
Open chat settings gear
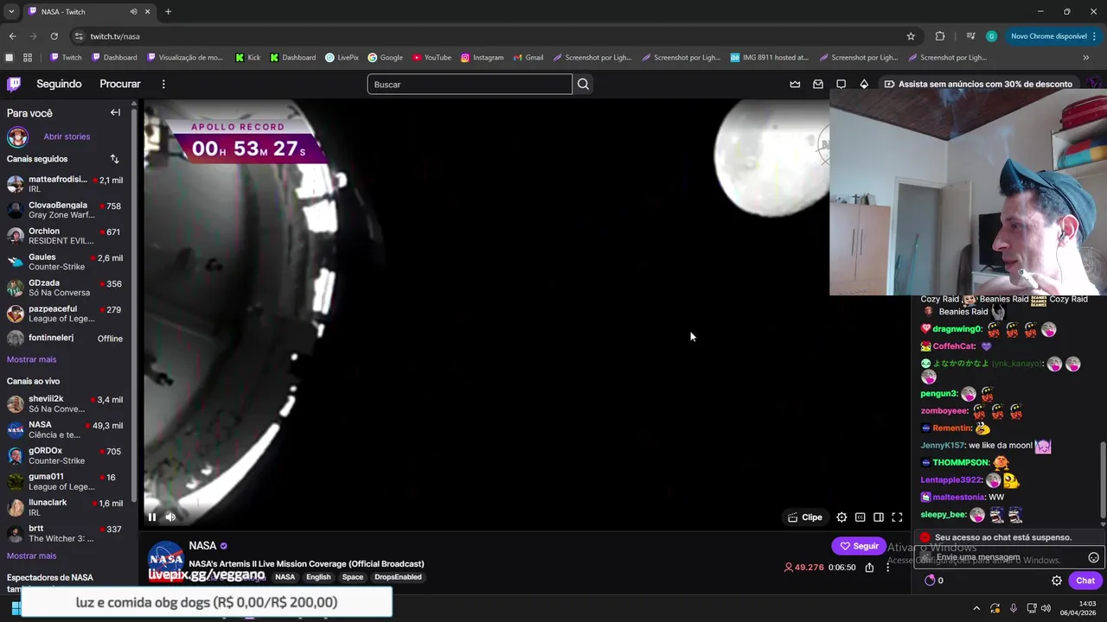(x=1056, y=581)
